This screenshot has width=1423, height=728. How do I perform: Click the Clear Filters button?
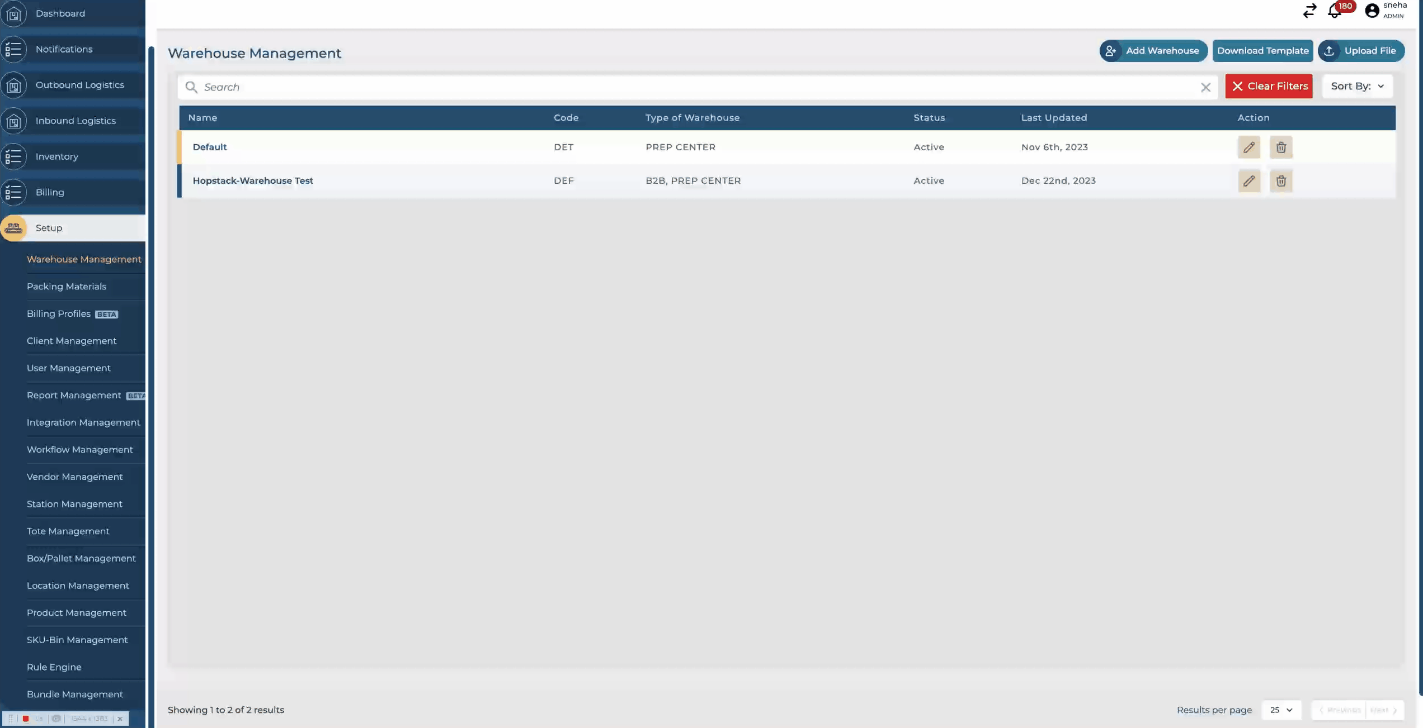click(x=1269, y=86)
